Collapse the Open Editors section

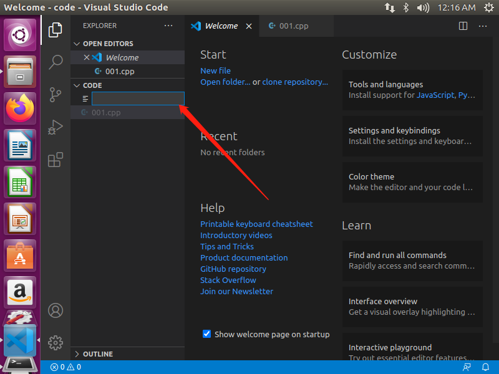coord(77,44)
